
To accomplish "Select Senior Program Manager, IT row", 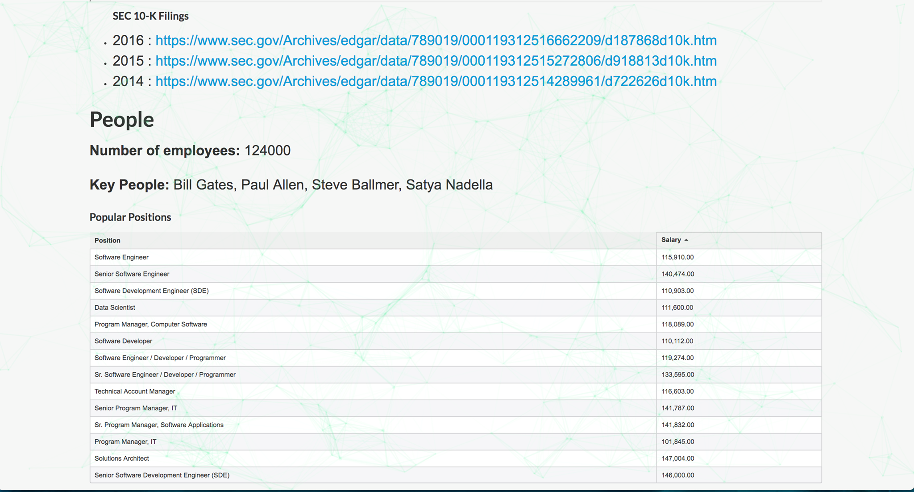I will (136, 408).
